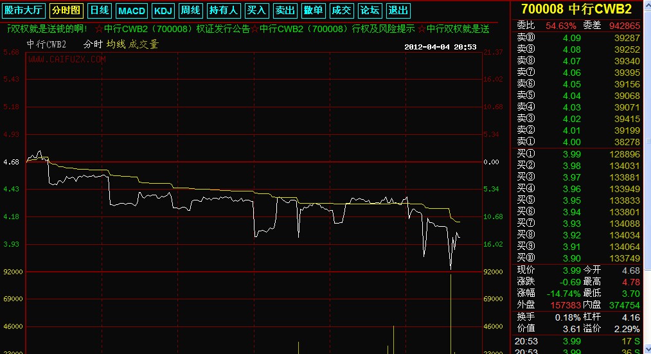Select the 买① bid price 3.99 row
Image resolution: width=651 pixels, height=354 pixels.
point(579,154)
